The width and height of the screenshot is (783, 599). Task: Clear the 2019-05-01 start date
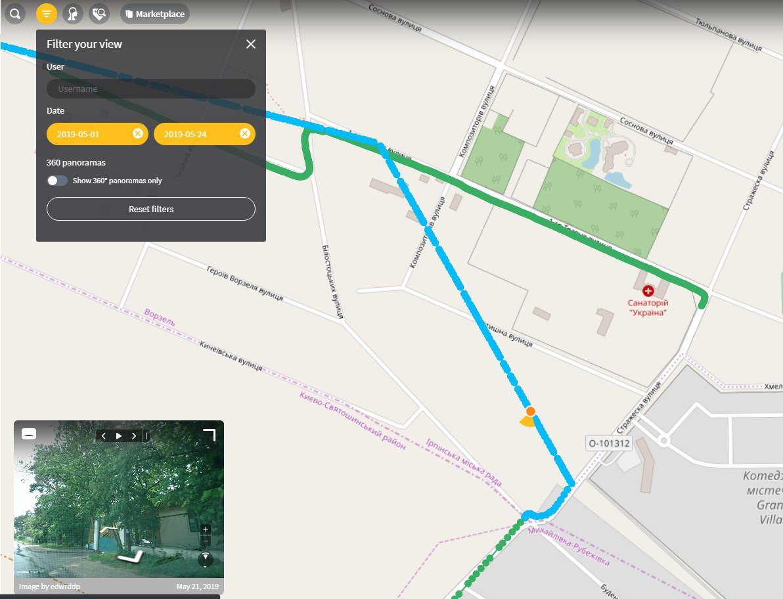click(137, 133)
